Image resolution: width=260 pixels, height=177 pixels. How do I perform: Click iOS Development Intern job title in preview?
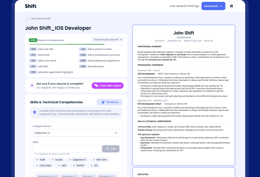[x=150, y=104]
